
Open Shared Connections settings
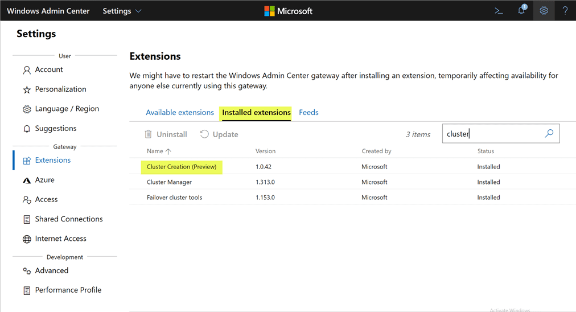point(68,219)
